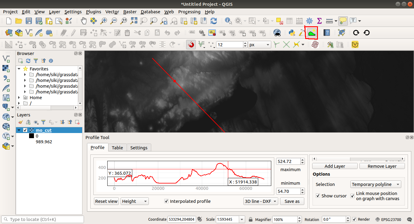
Task: Open the Height dropdown
Action: coord(134,201)
